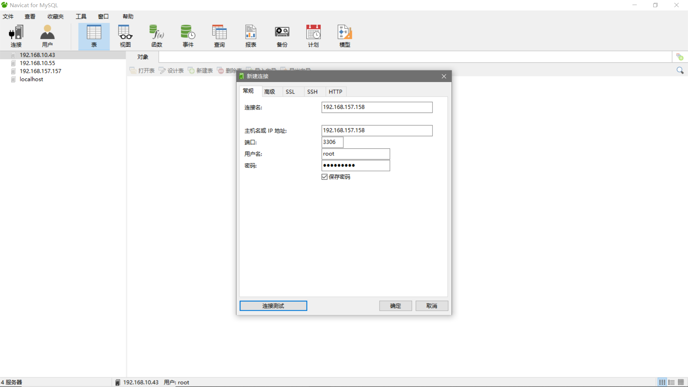Click the 确定 (OK) button
Image resolution: width=688 pixels, height=387 pixels.
pyautogui.click(x=395, y=306)
